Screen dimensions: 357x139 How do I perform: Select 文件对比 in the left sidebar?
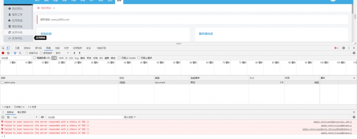pos(17,38)
